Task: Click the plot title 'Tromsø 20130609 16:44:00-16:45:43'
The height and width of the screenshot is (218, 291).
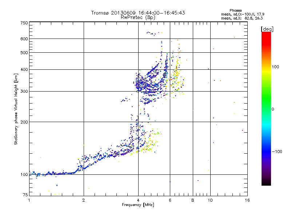Action: 138,13
